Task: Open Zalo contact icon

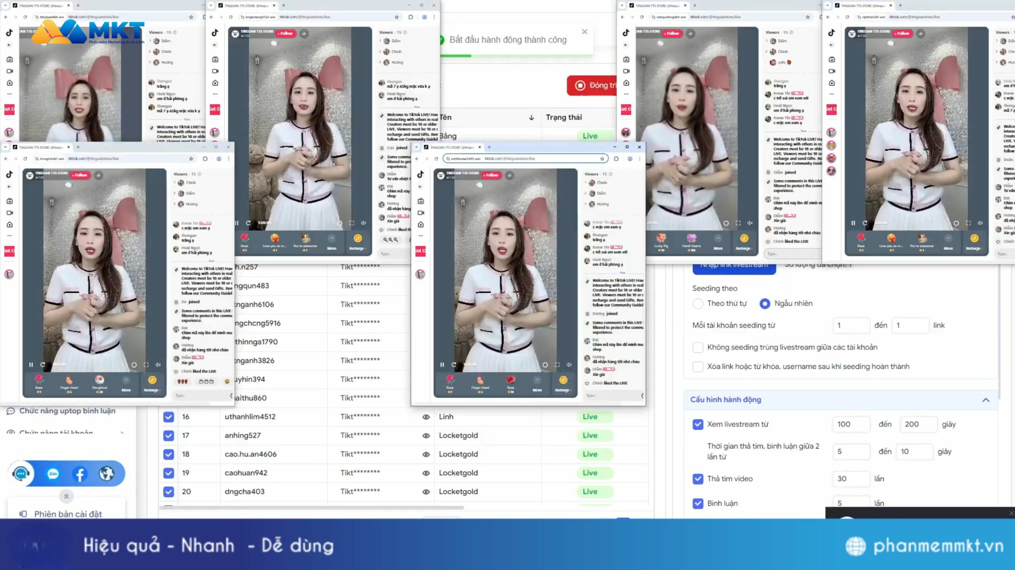Action: (x=53, y=474)
